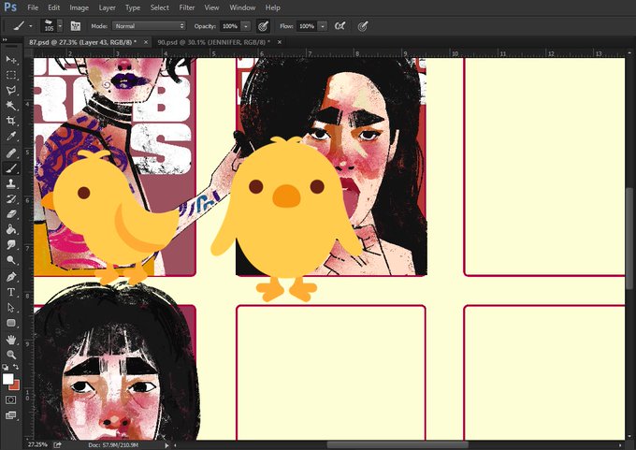636x450 pixels.
Task: Click the vertical scrollbar thumb
Action: 629,240
